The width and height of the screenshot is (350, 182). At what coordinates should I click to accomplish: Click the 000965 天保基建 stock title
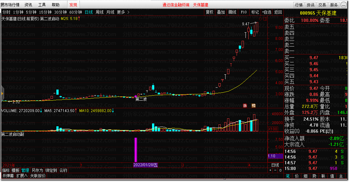point(318,13)
